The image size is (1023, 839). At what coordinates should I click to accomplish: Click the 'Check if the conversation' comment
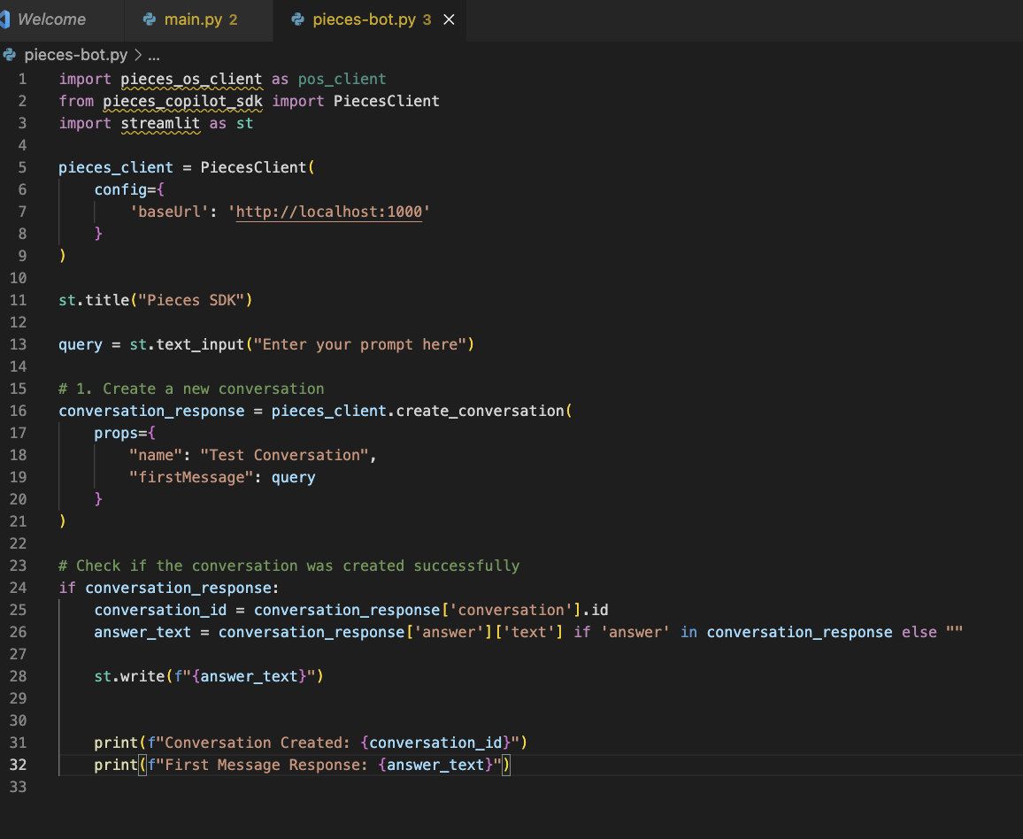point(289,566)
